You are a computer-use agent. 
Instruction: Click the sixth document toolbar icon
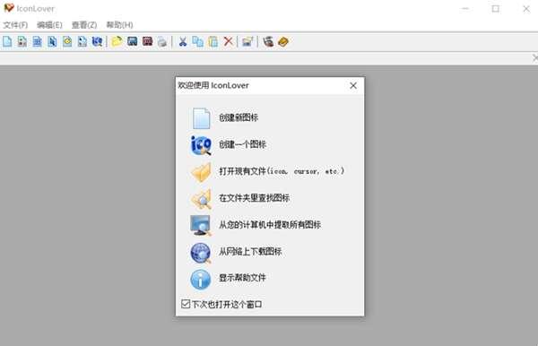click(82, 41)
